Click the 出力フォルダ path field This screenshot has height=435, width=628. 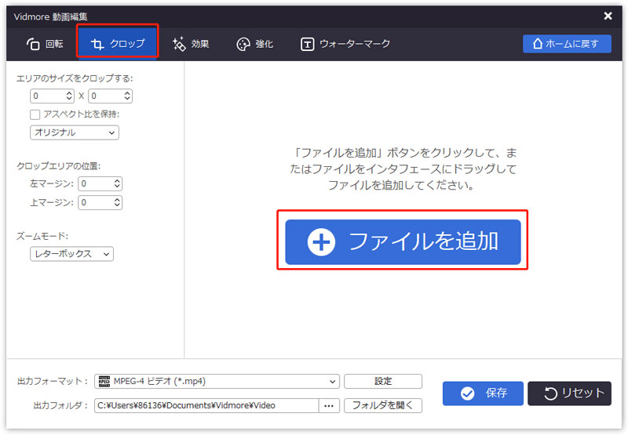pyautogui.click(x=206, y=405)
